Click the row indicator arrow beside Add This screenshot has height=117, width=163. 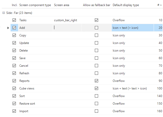(8, 28)
